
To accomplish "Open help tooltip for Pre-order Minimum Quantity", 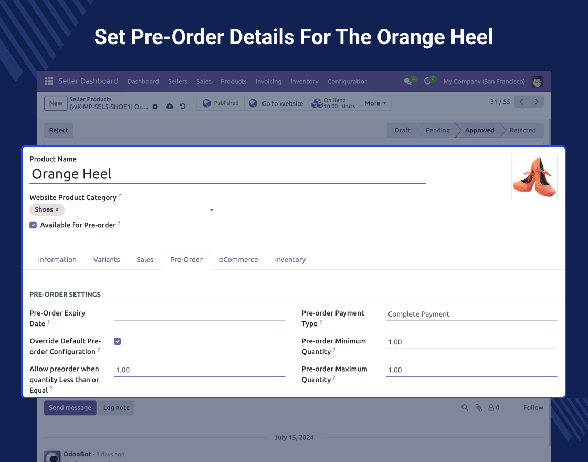I will pos(334,350).
